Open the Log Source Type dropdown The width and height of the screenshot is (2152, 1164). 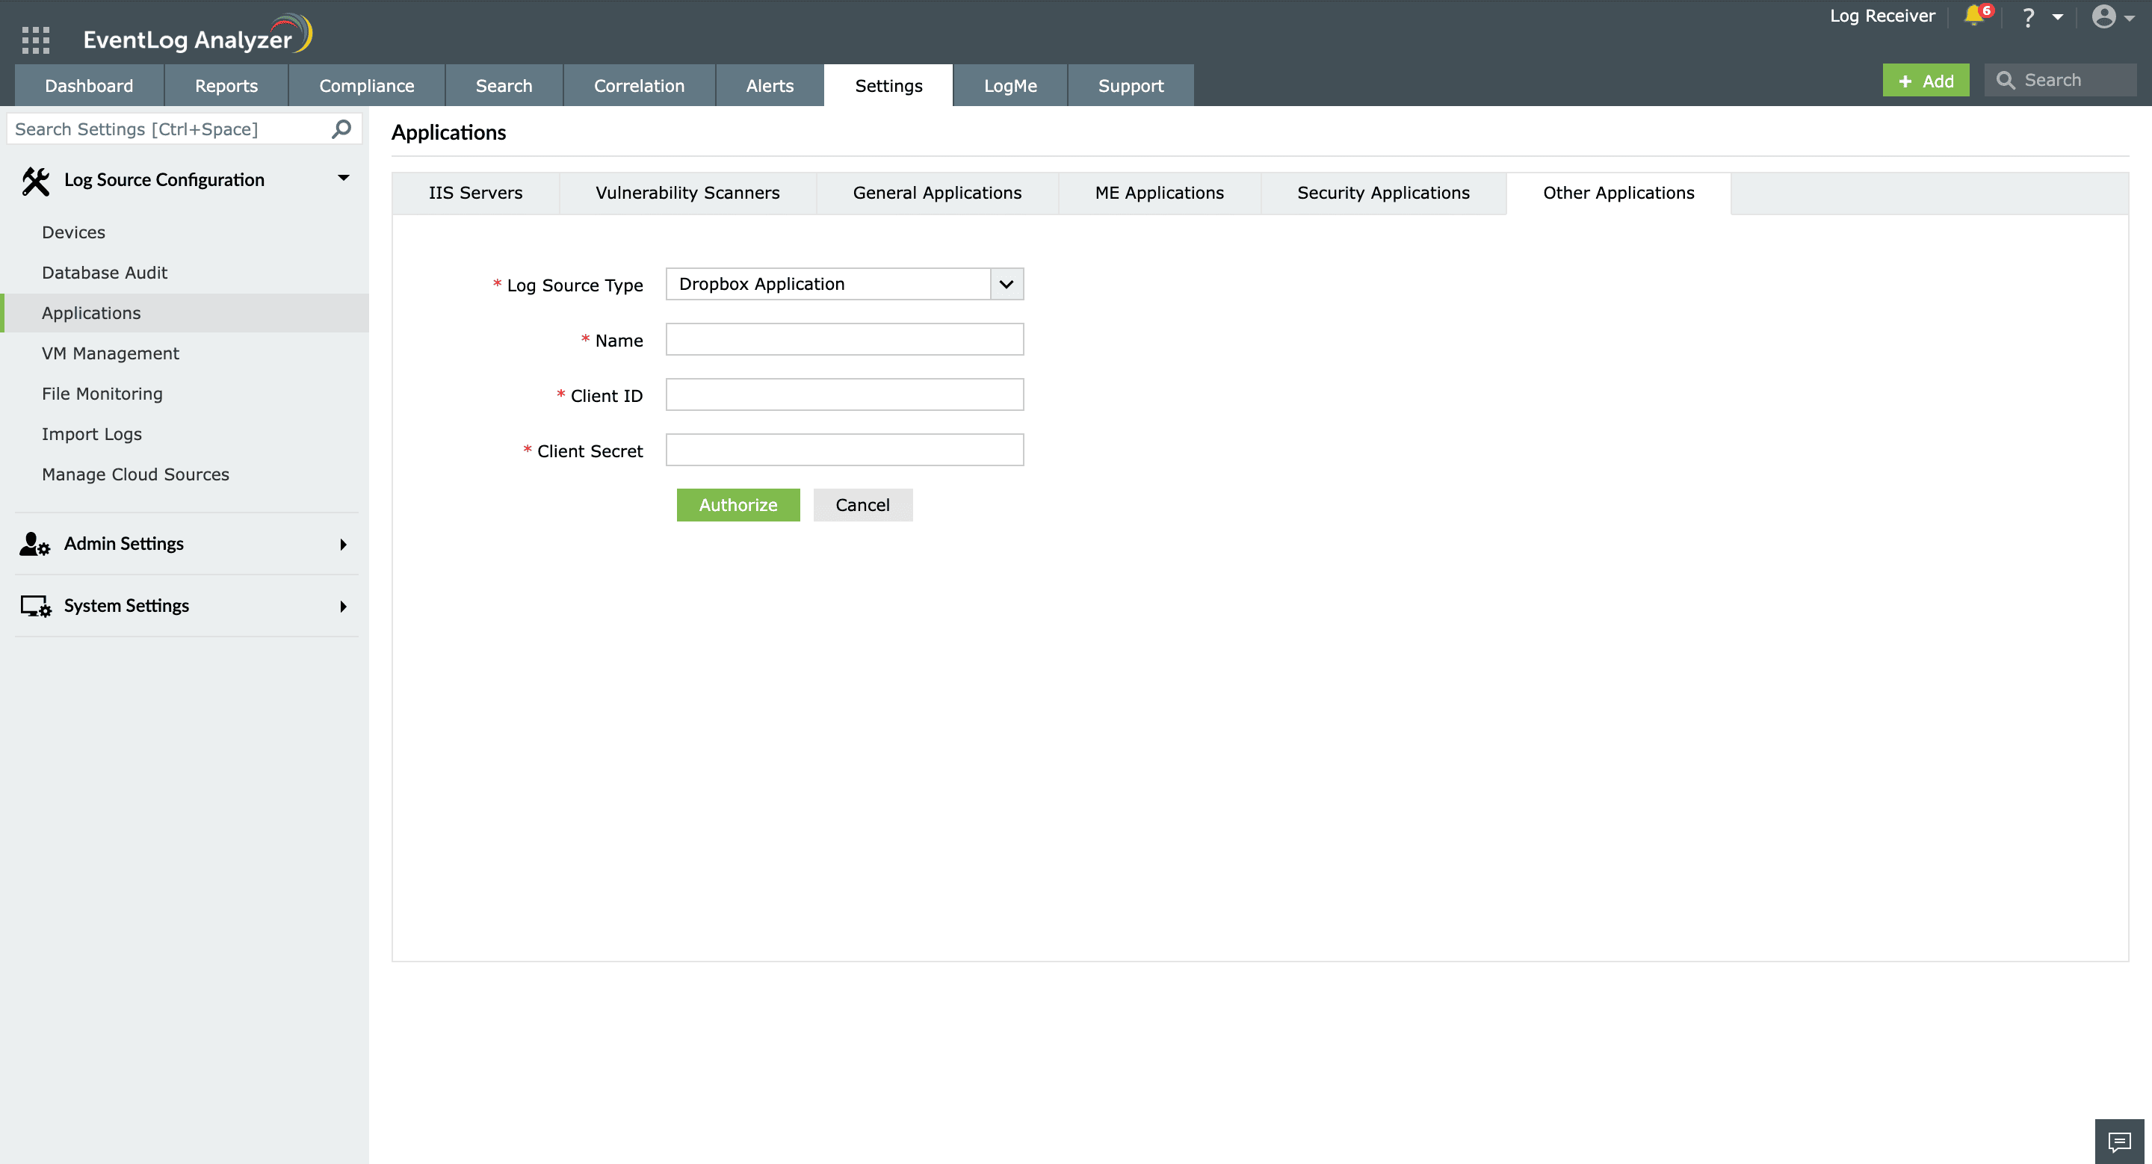(x=1007, y=284)
